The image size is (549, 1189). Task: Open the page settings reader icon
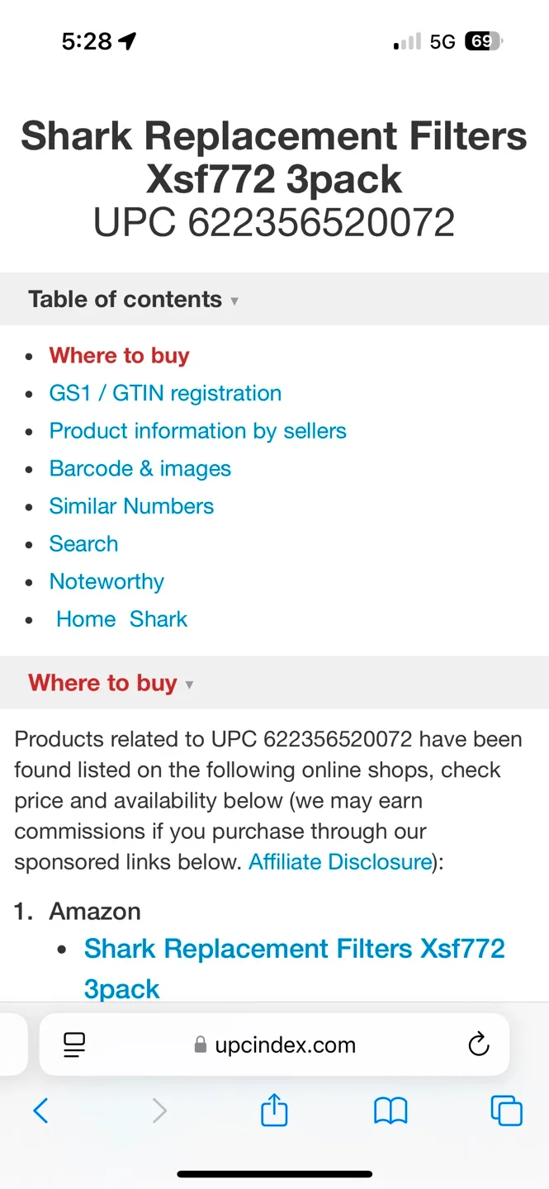pos(74,1045)
